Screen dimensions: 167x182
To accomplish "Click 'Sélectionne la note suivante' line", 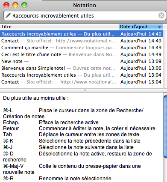I will click(x=86, y=147).
